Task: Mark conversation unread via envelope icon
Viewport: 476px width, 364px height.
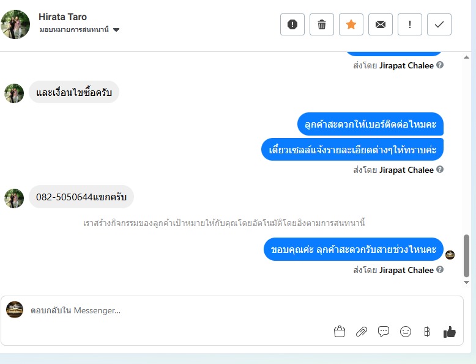Action: click(x=381, y=24)
